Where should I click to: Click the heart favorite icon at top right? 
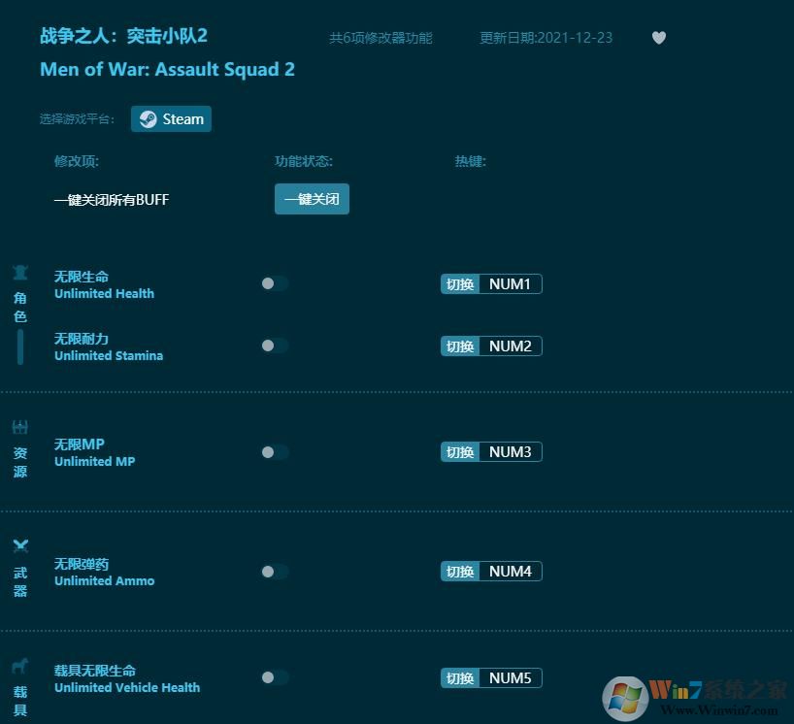coord(658,38)
